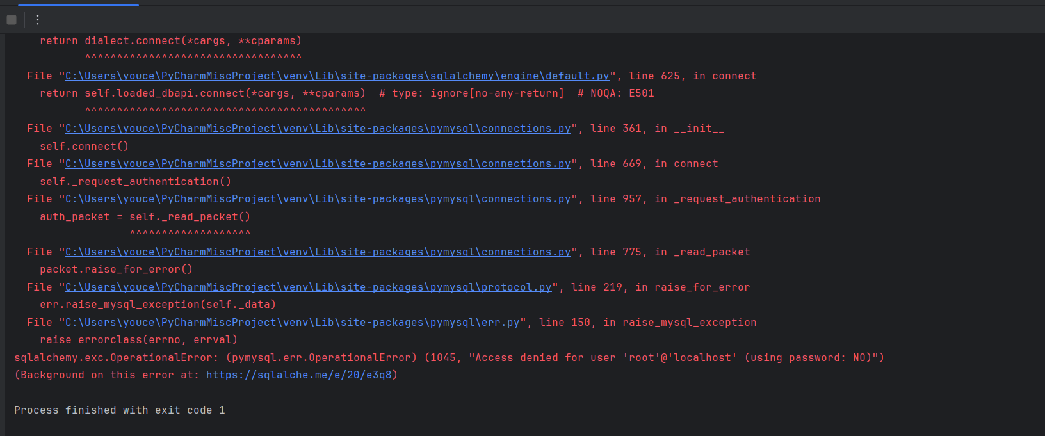Click the 'err.raise_mysql_exception(self._data)' line
Viewport: 1045px width, 436px height.
coord(158,305)
